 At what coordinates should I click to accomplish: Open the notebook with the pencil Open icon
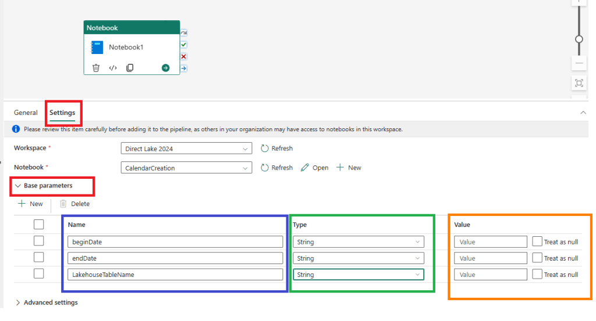click(x=314, y=168)
